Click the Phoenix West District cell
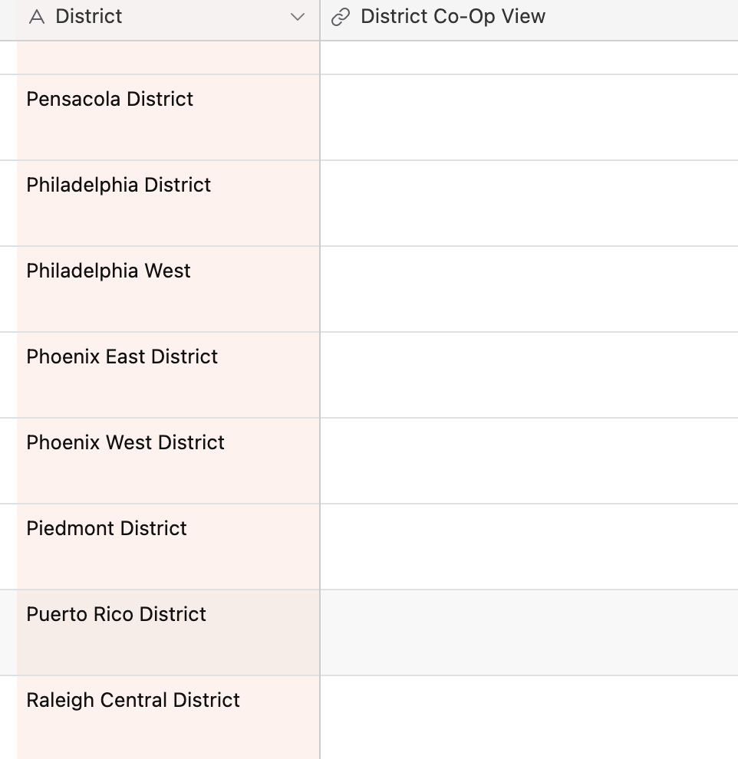Viewport: 738px width, 759px height. point(168,461)
